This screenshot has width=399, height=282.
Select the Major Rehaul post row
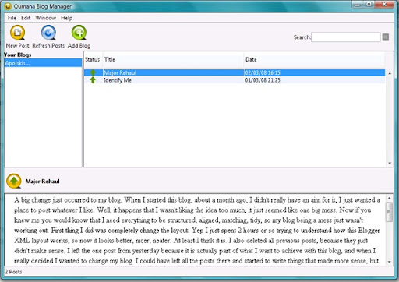[235, 72]
